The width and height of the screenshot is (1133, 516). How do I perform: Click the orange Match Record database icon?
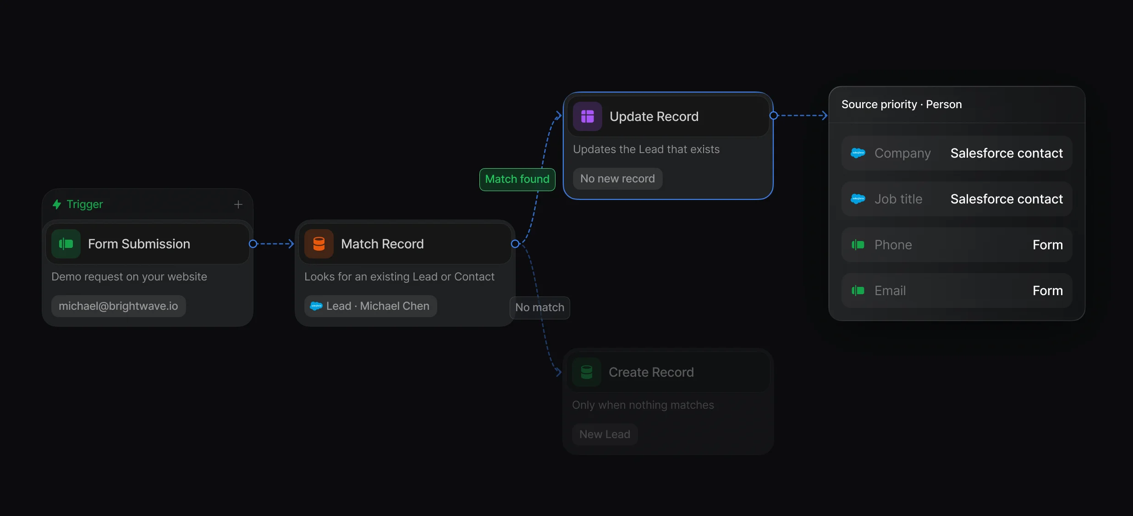(x=319, y=244)
